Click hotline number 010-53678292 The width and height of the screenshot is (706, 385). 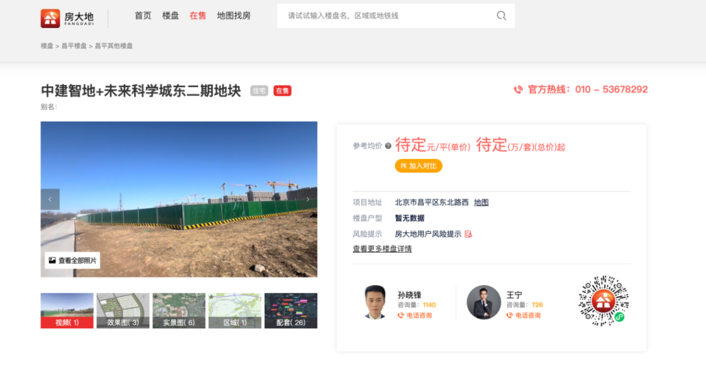[611, 90]
